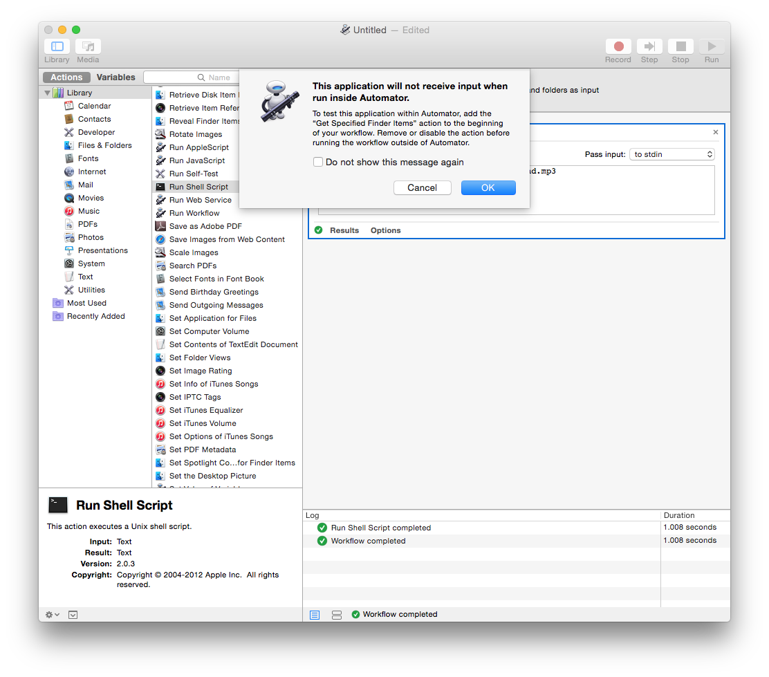Image resolution: width=769 pixels, height=677 pixels.
Task: Click the action Name search field
Action: point(192,77)
